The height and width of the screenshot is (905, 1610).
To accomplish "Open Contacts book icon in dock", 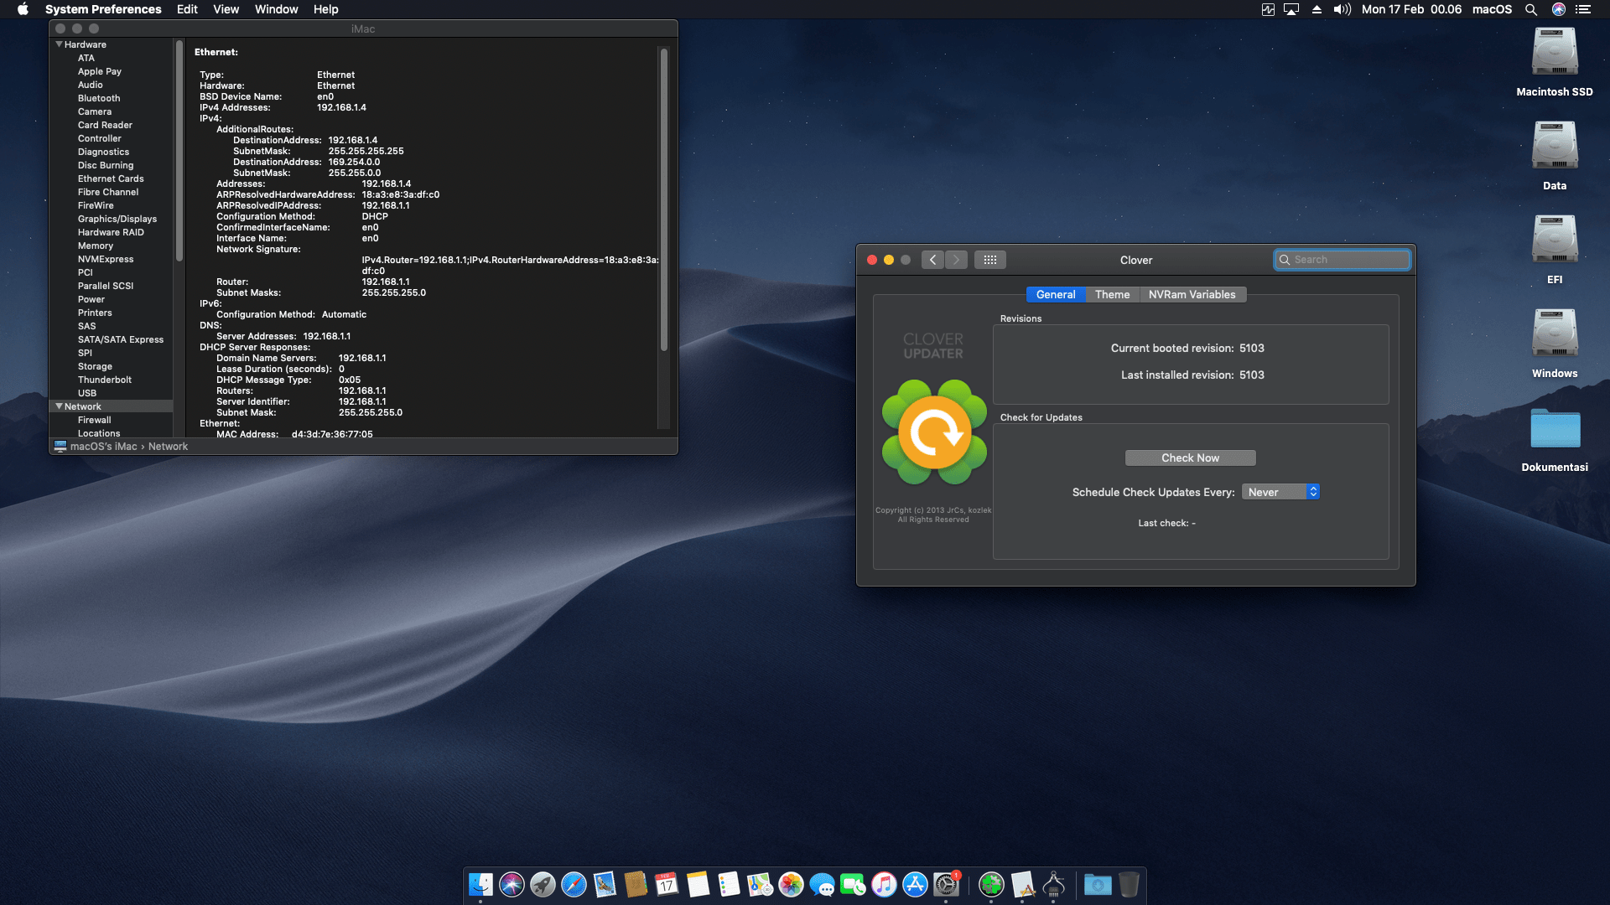I will tap(636, 884).
